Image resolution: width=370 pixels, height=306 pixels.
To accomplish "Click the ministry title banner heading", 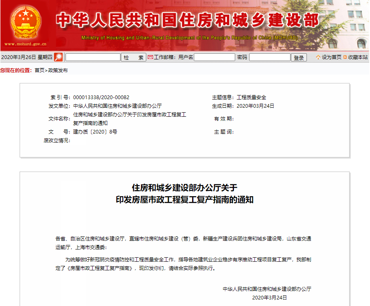I will [187, 20].
